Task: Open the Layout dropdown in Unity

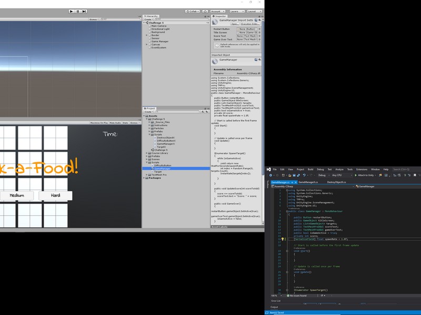Action: [254, 10]
